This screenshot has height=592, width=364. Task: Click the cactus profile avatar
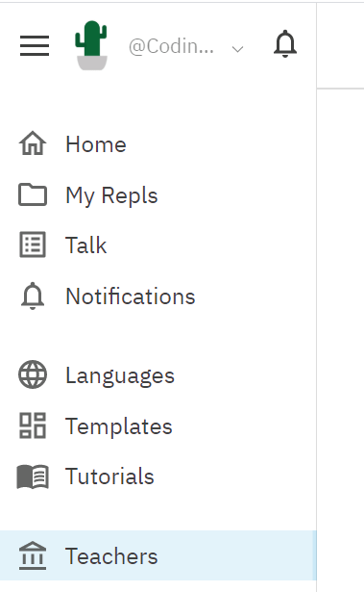point(91,45)
